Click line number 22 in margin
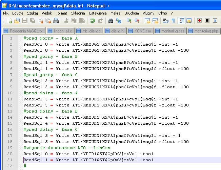The image size is (221, 170). coord(10,166)
